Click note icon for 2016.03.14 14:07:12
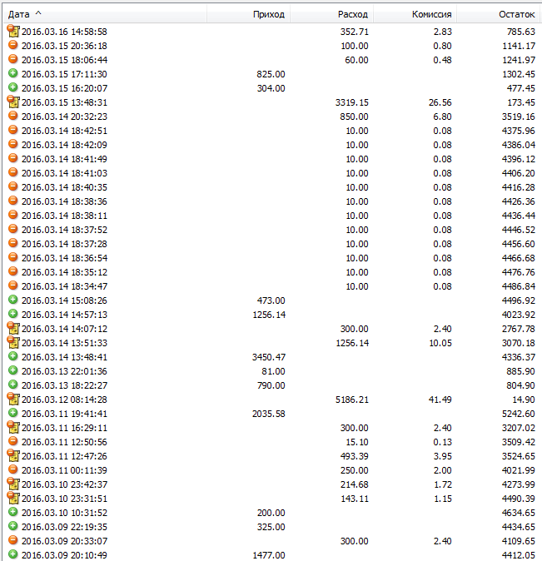 (13, 328)
